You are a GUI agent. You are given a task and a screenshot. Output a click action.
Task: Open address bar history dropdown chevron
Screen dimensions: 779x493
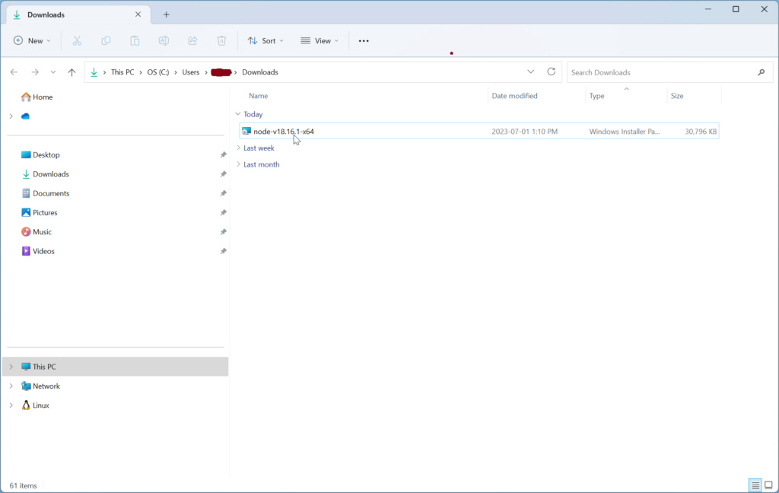pyautogui.click(x=530, y=72)
